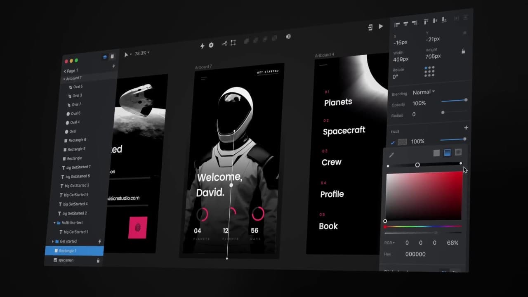Pick a color with the eyedropper tool
This screenshot has width=528, height=297.
click(391, 154)
